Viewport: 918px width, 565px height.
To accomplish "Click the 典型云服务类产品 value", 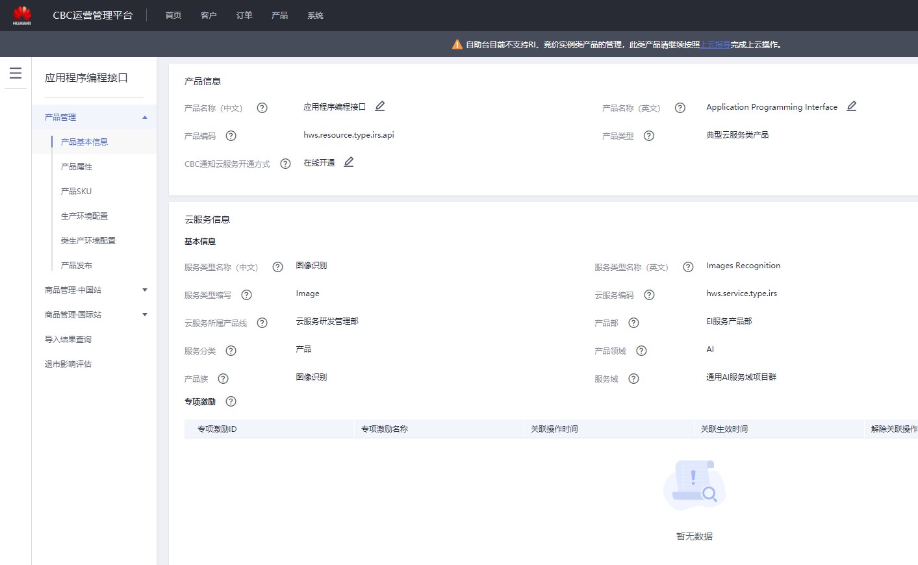I will (x=737, y=135).
